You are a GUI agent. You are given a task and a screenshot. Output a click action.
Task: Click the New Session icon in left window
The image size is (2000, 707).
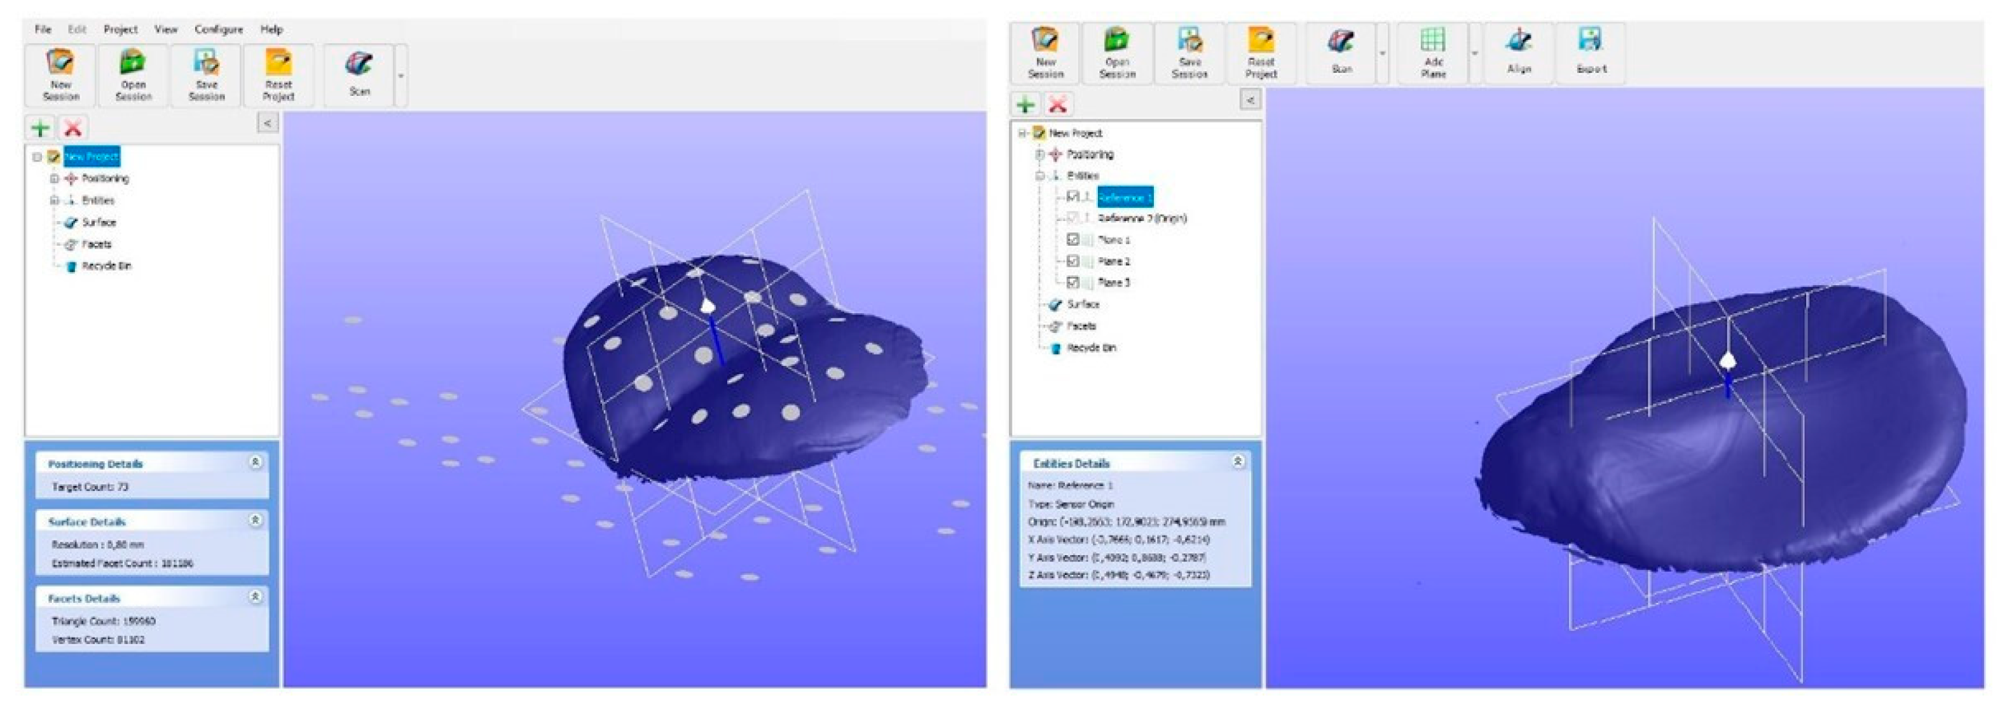pos(60,74)
